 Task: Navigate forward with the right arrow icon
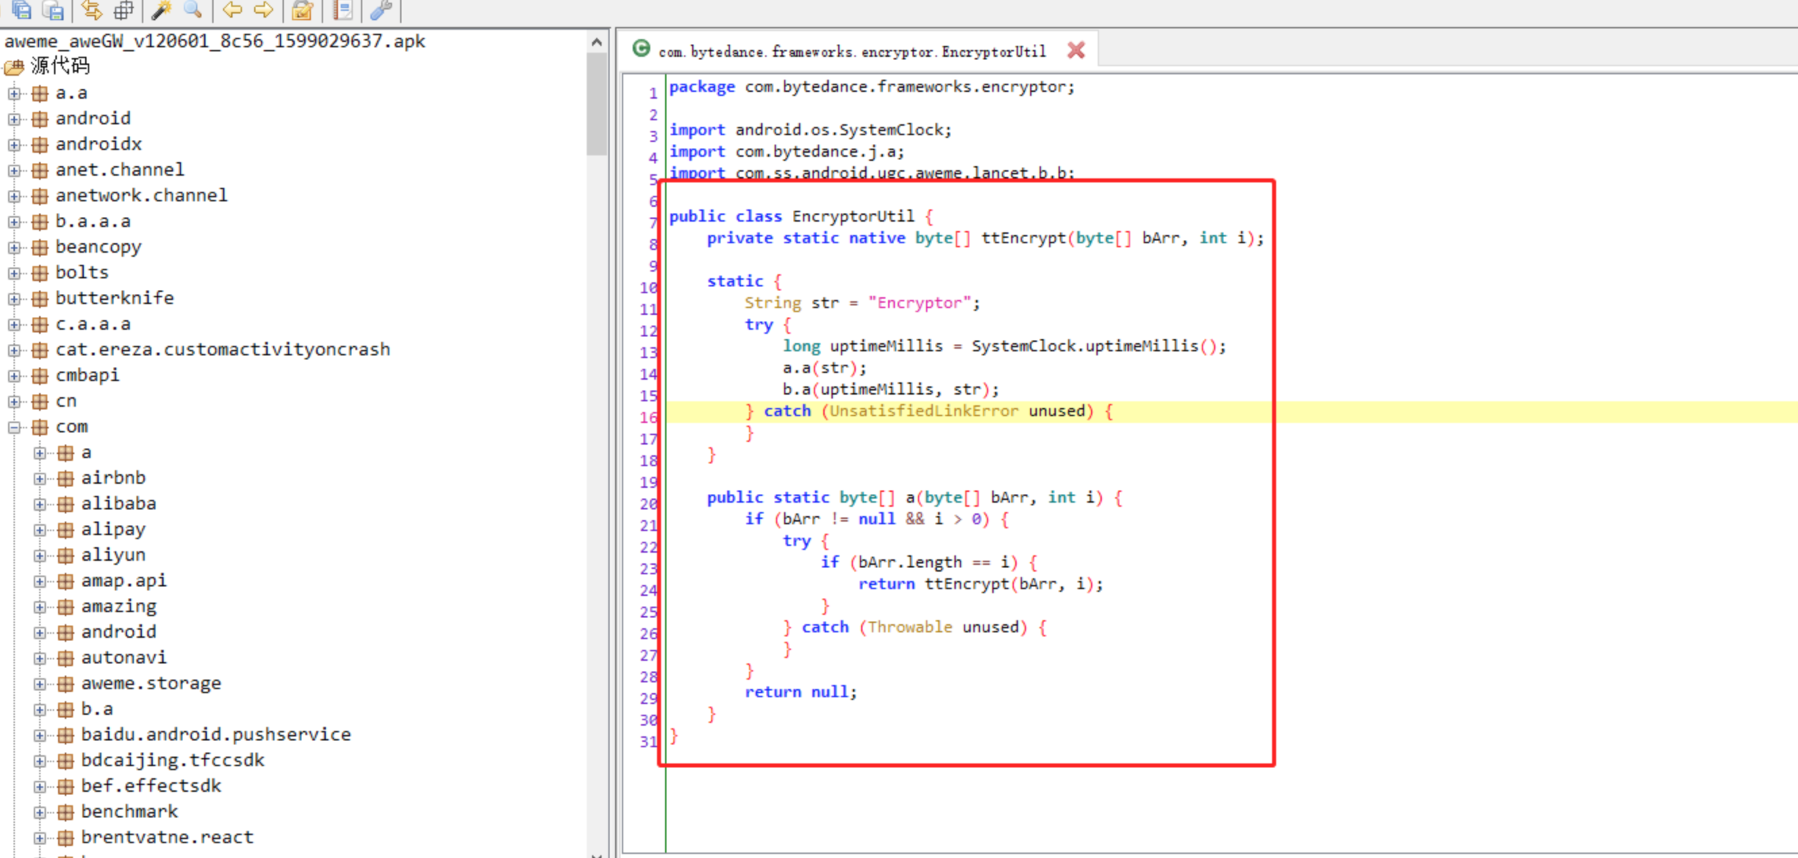click(x=263, y=9)
